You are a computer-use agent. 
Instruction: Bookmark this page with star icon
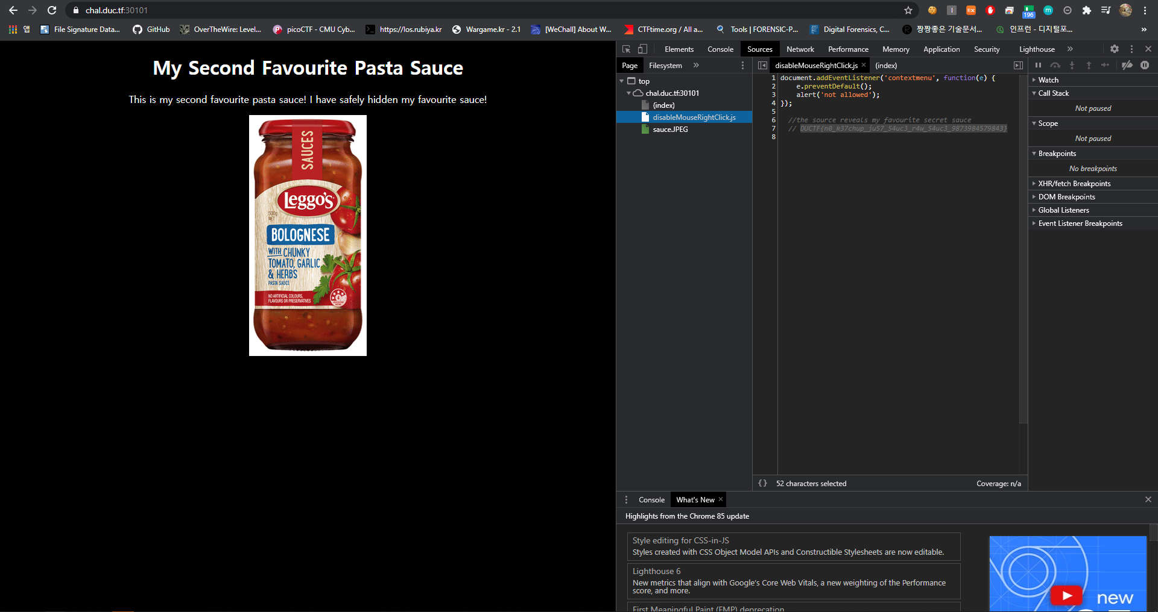[908, 10]
